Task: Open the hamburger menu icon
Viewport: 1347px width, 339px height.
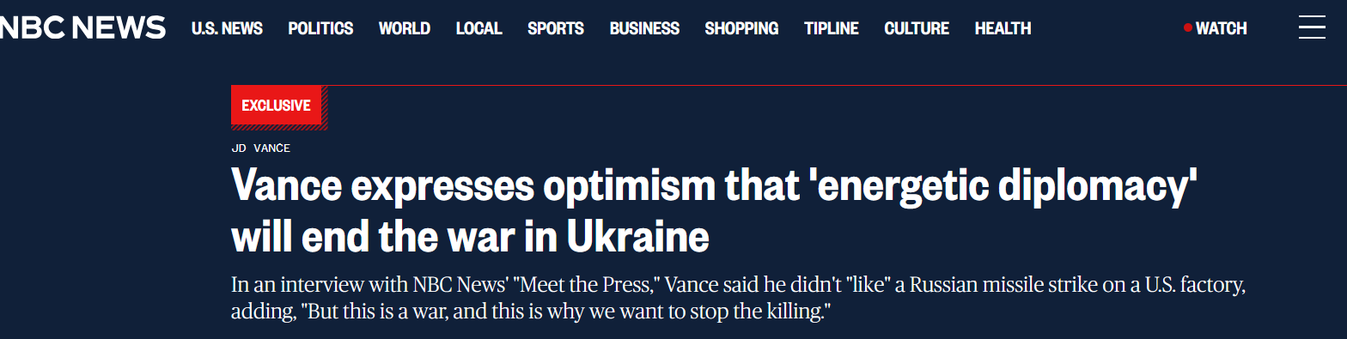Action: point(1312,28)
